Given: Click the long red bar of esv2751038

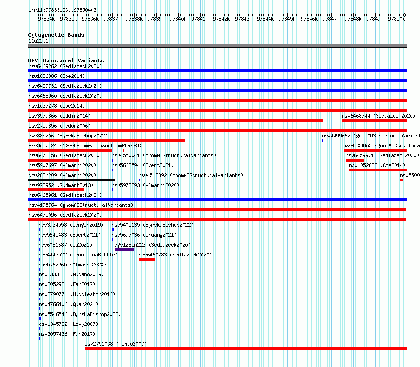Looking at the screenshot, I should click(x=246, y=349).
